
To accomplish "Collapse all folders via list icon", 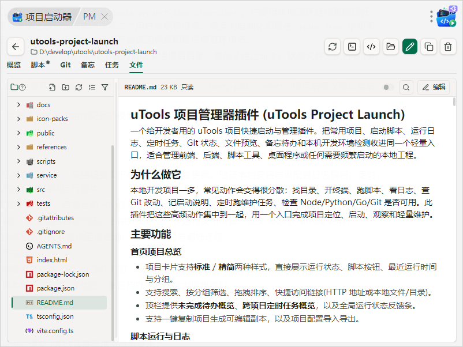I will (92, 87).
